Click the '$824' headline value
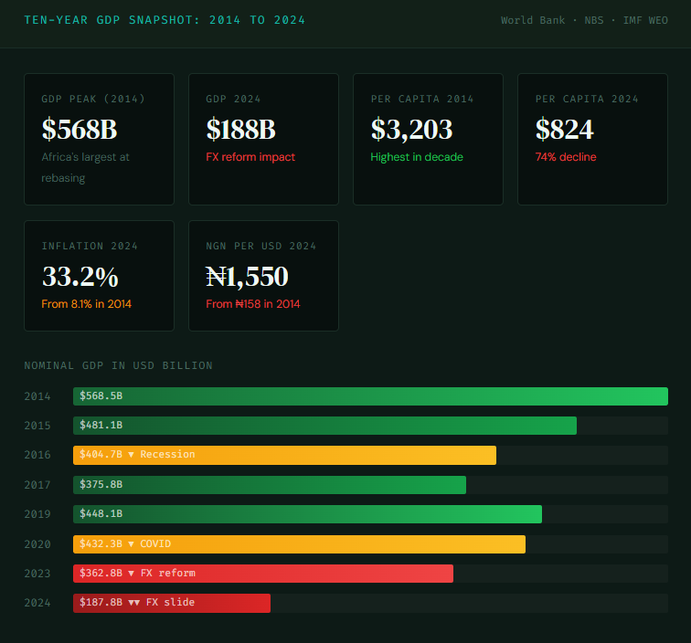 (x=565, y=130)
